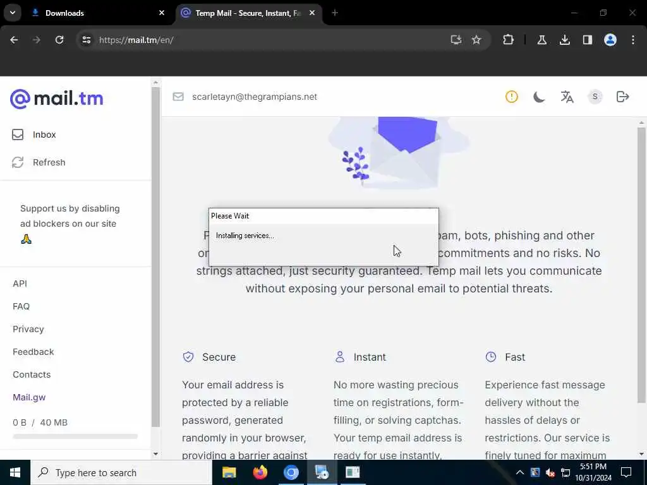Open the Chrome three-dot menu
The height and width of the screenshot is (485, 647).
coord(633,40)
